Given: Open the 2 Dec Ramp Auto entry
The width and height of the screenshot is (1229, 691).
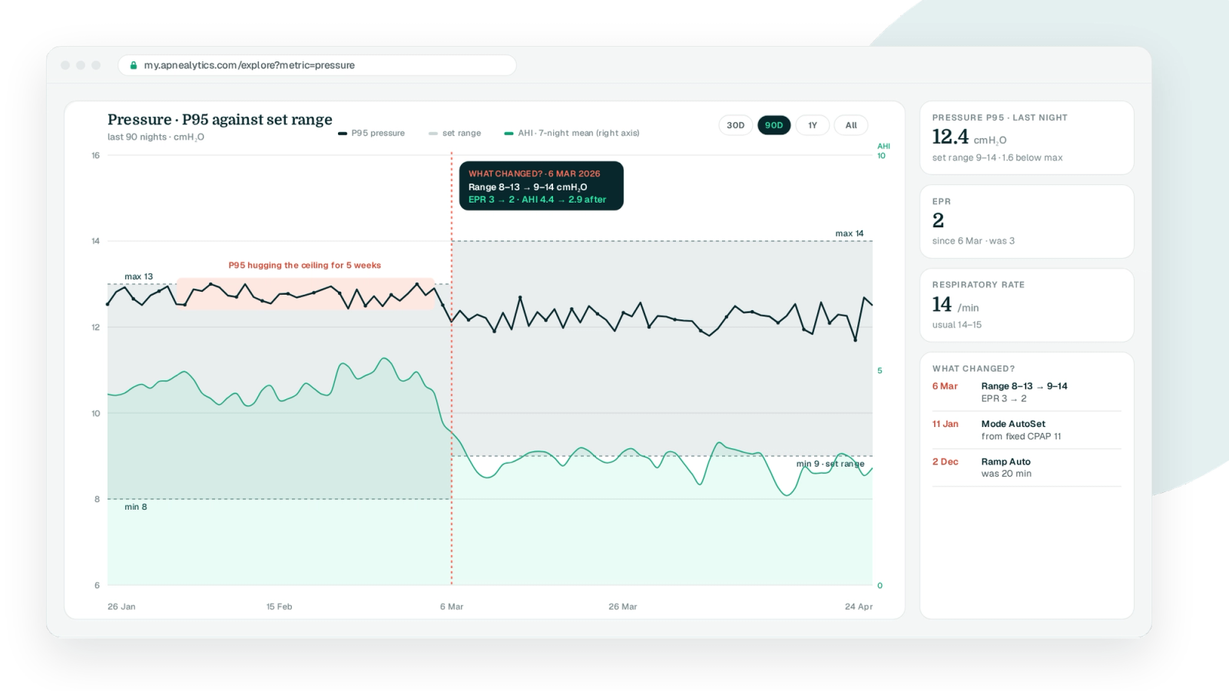Looking at the screenshot, I should pos(1026,468).
